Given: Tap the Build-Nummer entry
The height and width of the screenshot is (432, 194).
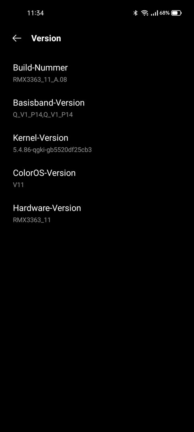Looking at the screenshot, I should [x=97, y=73].
